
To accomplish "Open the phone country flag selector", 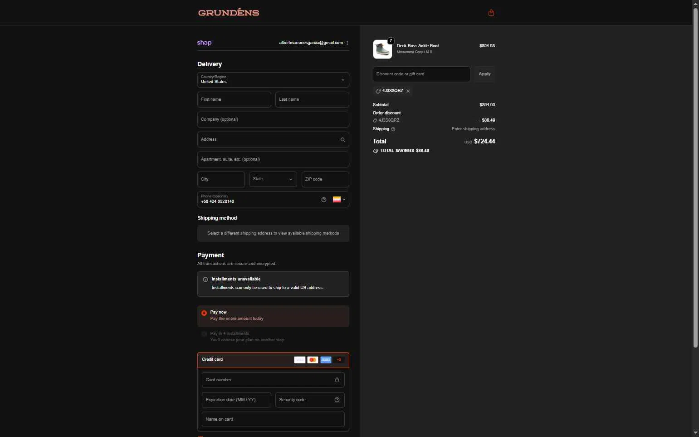I will [x=339, y=200].
